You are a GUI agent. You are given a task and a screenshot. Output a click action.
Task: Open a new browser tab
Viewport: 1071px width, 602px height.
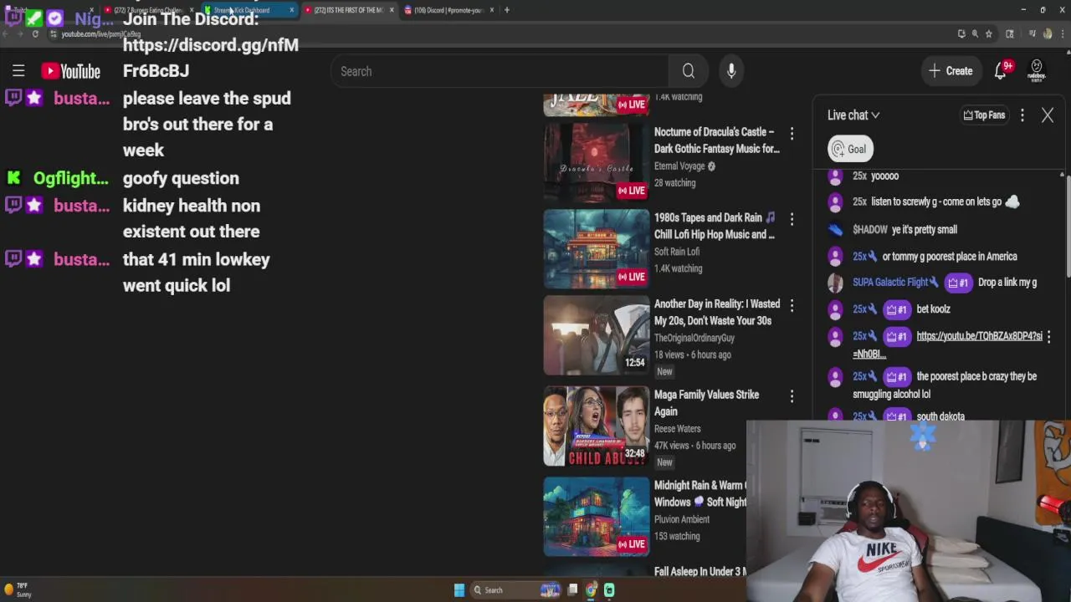point(506,10)
